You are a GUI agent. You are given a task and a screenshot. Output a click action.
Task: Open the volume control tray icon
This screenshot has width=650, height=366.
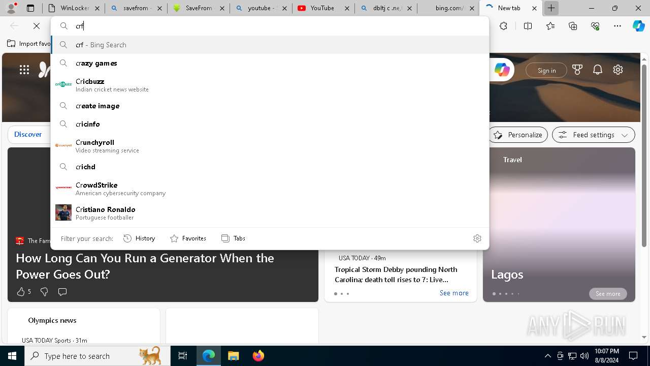point(584,356)
